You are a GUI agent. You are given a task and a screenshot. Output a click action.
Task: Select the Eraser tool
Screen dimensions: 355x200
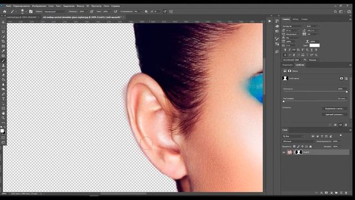tap(3, 75)
